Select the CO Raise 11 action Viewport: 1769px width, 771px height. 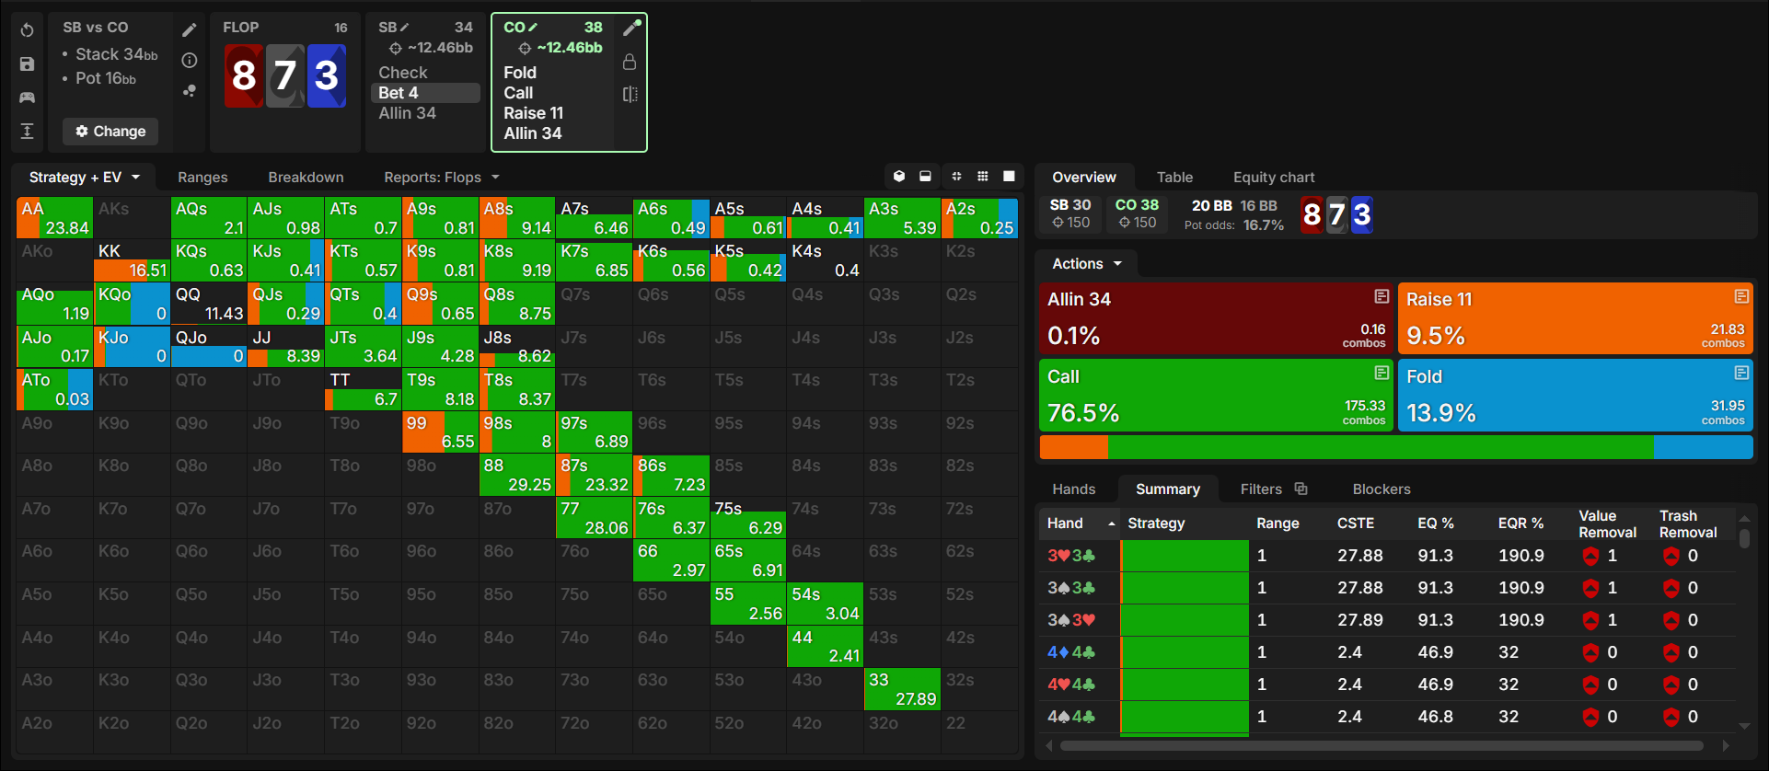click(533, 113)
